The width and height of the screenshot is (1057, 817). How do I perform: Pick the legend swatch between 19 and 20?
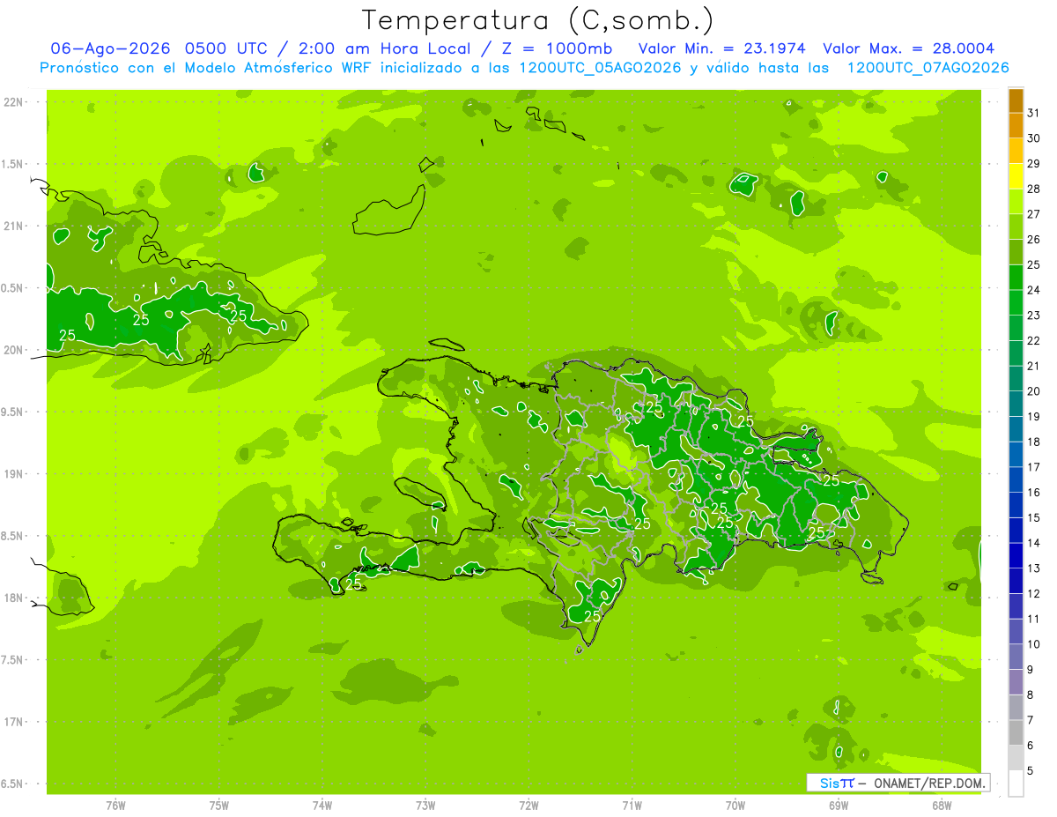pos(1016,405)
